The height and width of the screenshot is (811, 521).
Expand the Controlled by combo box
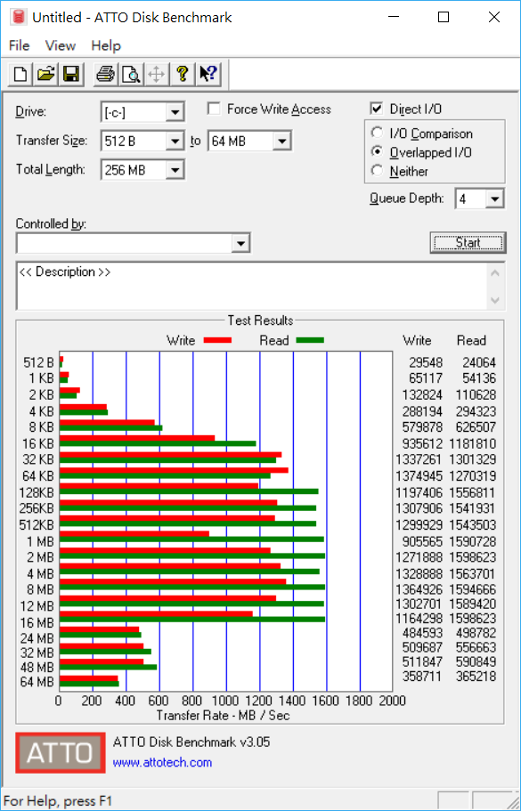240,244
